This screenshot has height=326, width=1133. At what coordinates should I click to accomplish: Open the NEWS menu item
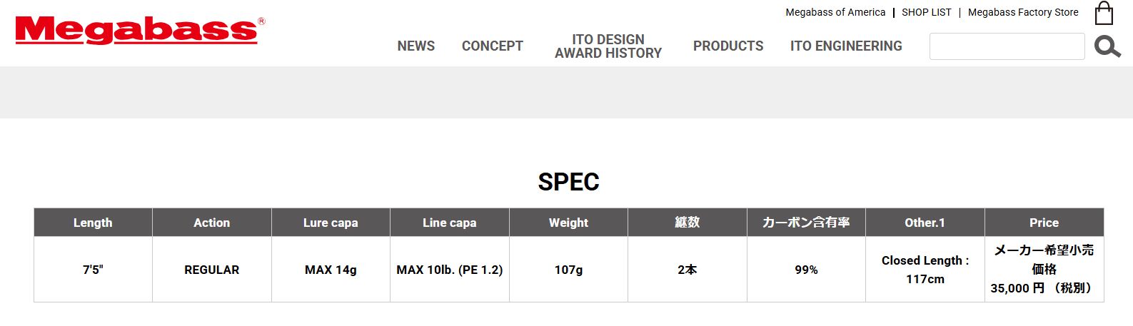pyautogui.click(x=416, y=46)
